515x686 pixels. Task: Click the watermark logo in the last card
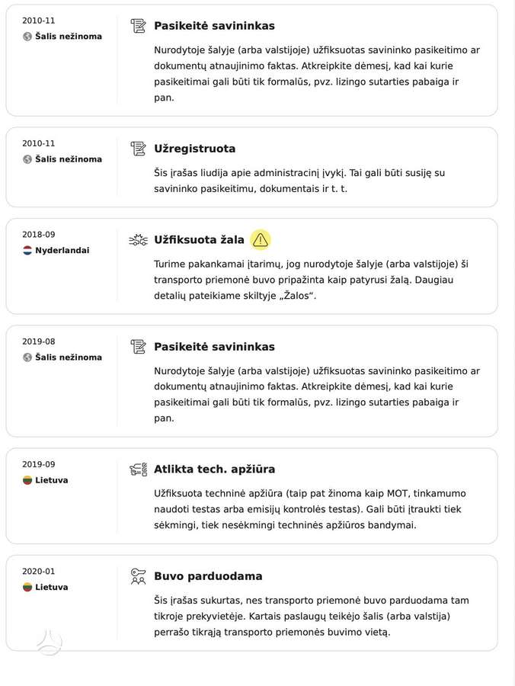tap(49, 642)
